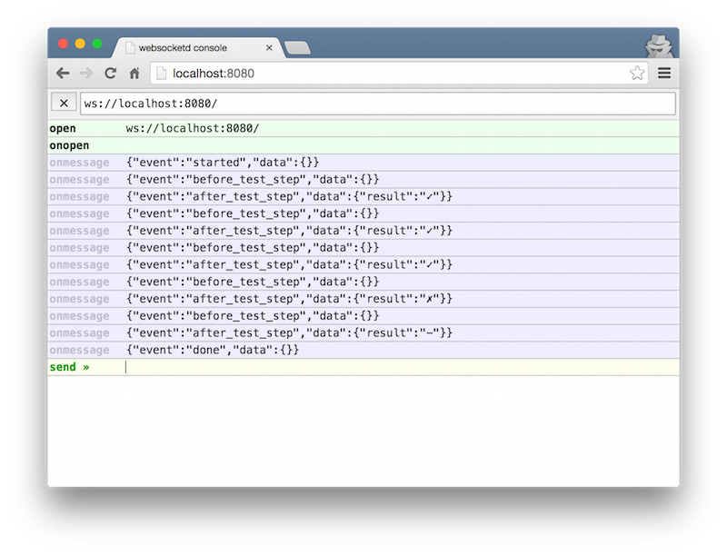Minimize window with yellow traffic light button

click(80, 44)
